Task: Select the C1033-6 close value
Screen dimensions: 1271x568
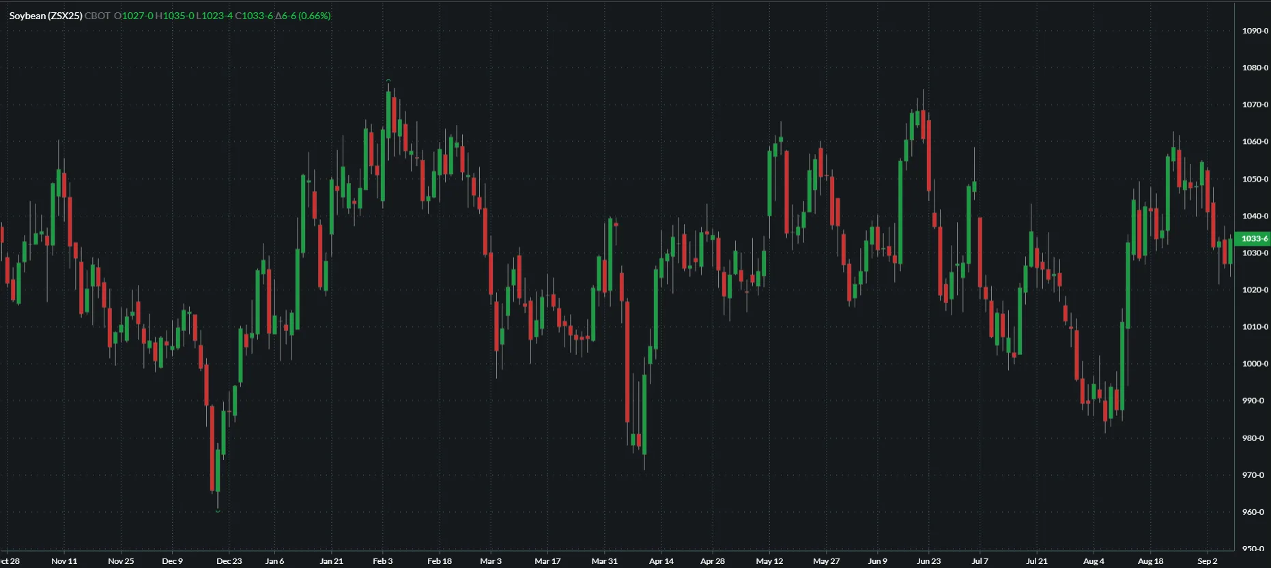Action: coord(254,16)
